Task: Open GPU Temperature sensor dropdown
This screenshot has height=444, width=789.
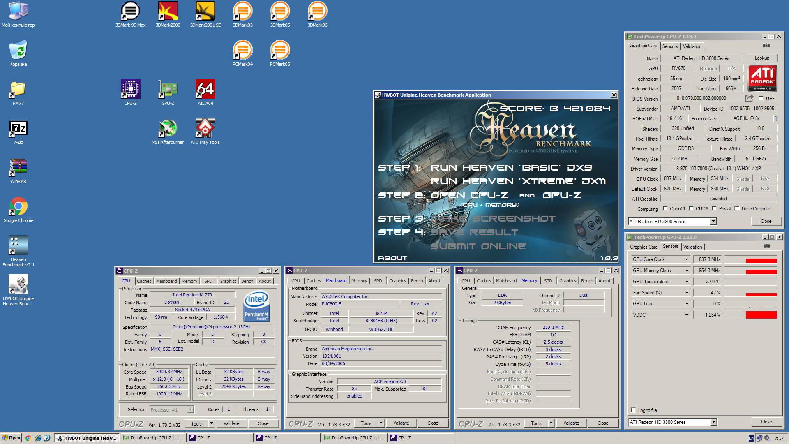Action: coord(687,282)
